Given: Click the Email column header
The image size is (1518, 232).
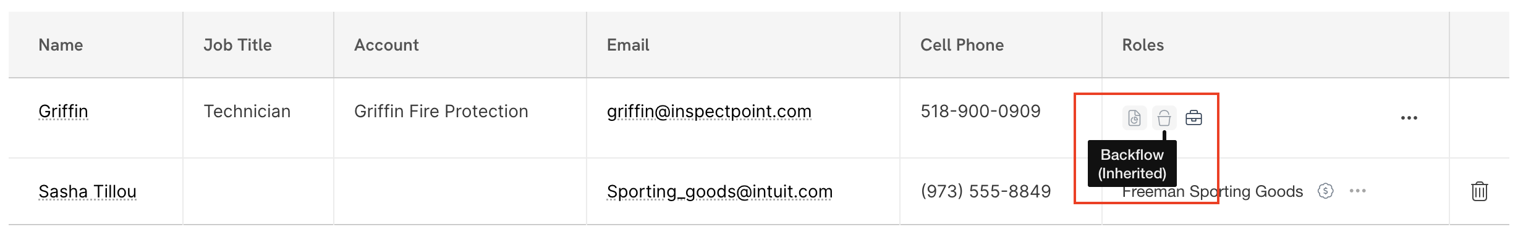Looking at the screenshot, I should coord(628,45).
